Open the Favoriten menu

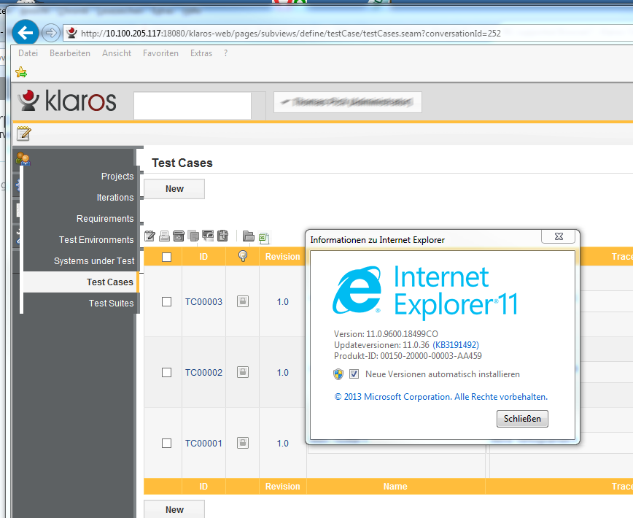(x=160, y=53)
